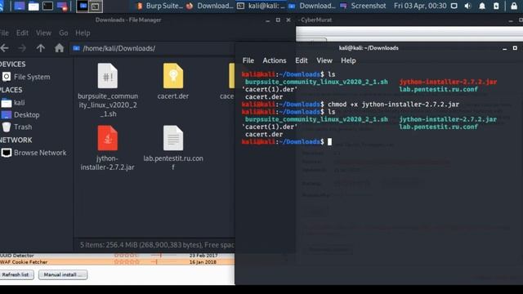Viewport: 523px width, 294px height.
Task: Click the battery power icon in tray
Action: coord(496,6)
